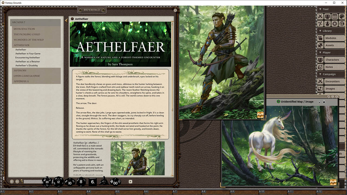
Task: Toggle the lock on Unidentified Map / Image
Action: (x=324, y=102)
